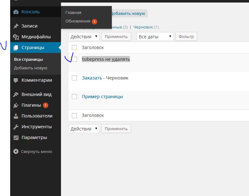Click the Пользователи person icon
The image size is (249, 196).
coord(16,116)
